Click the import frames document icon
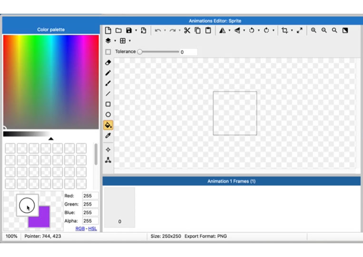 (144, 30)
